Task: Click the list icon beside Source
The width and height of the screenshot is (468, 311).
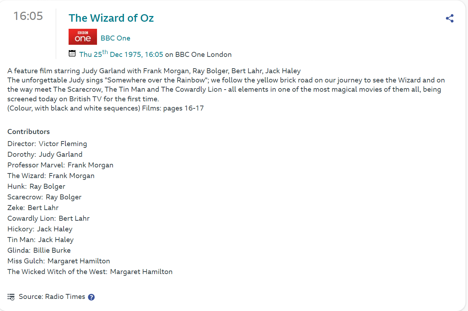Action: click(11, 297)
